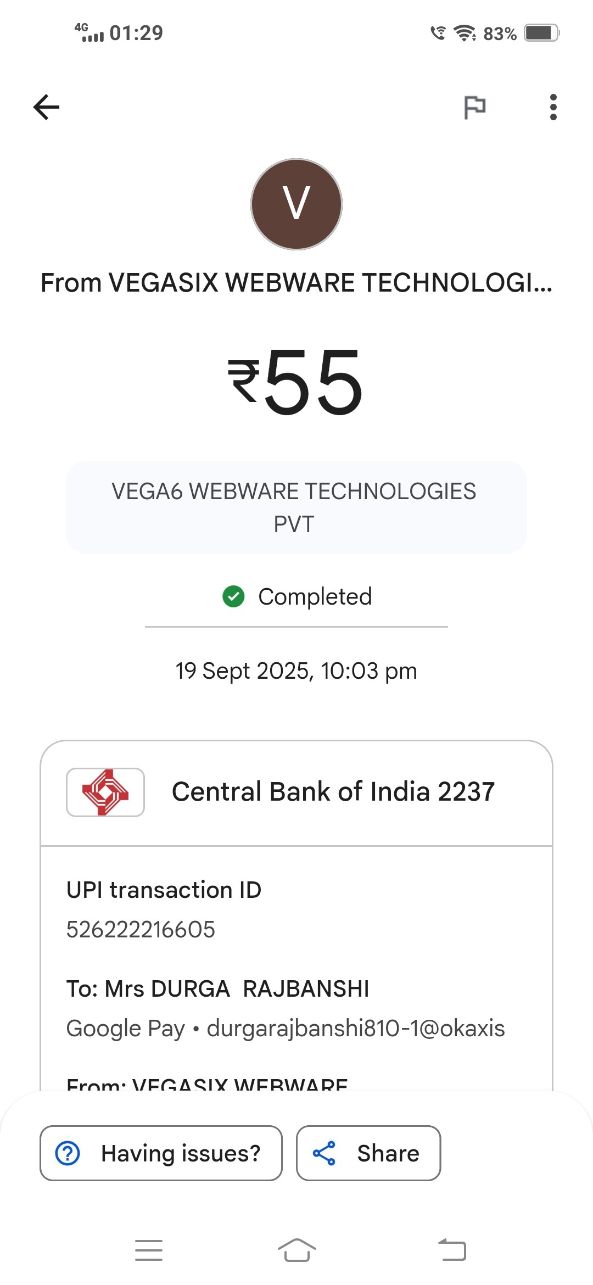Tap the recent apps navigation icon
The width and height of the screenshot is (593, 1285).
tap(149, 1250)
